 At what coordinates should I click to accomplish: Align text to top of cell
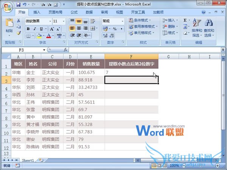[x=72, y=22]
